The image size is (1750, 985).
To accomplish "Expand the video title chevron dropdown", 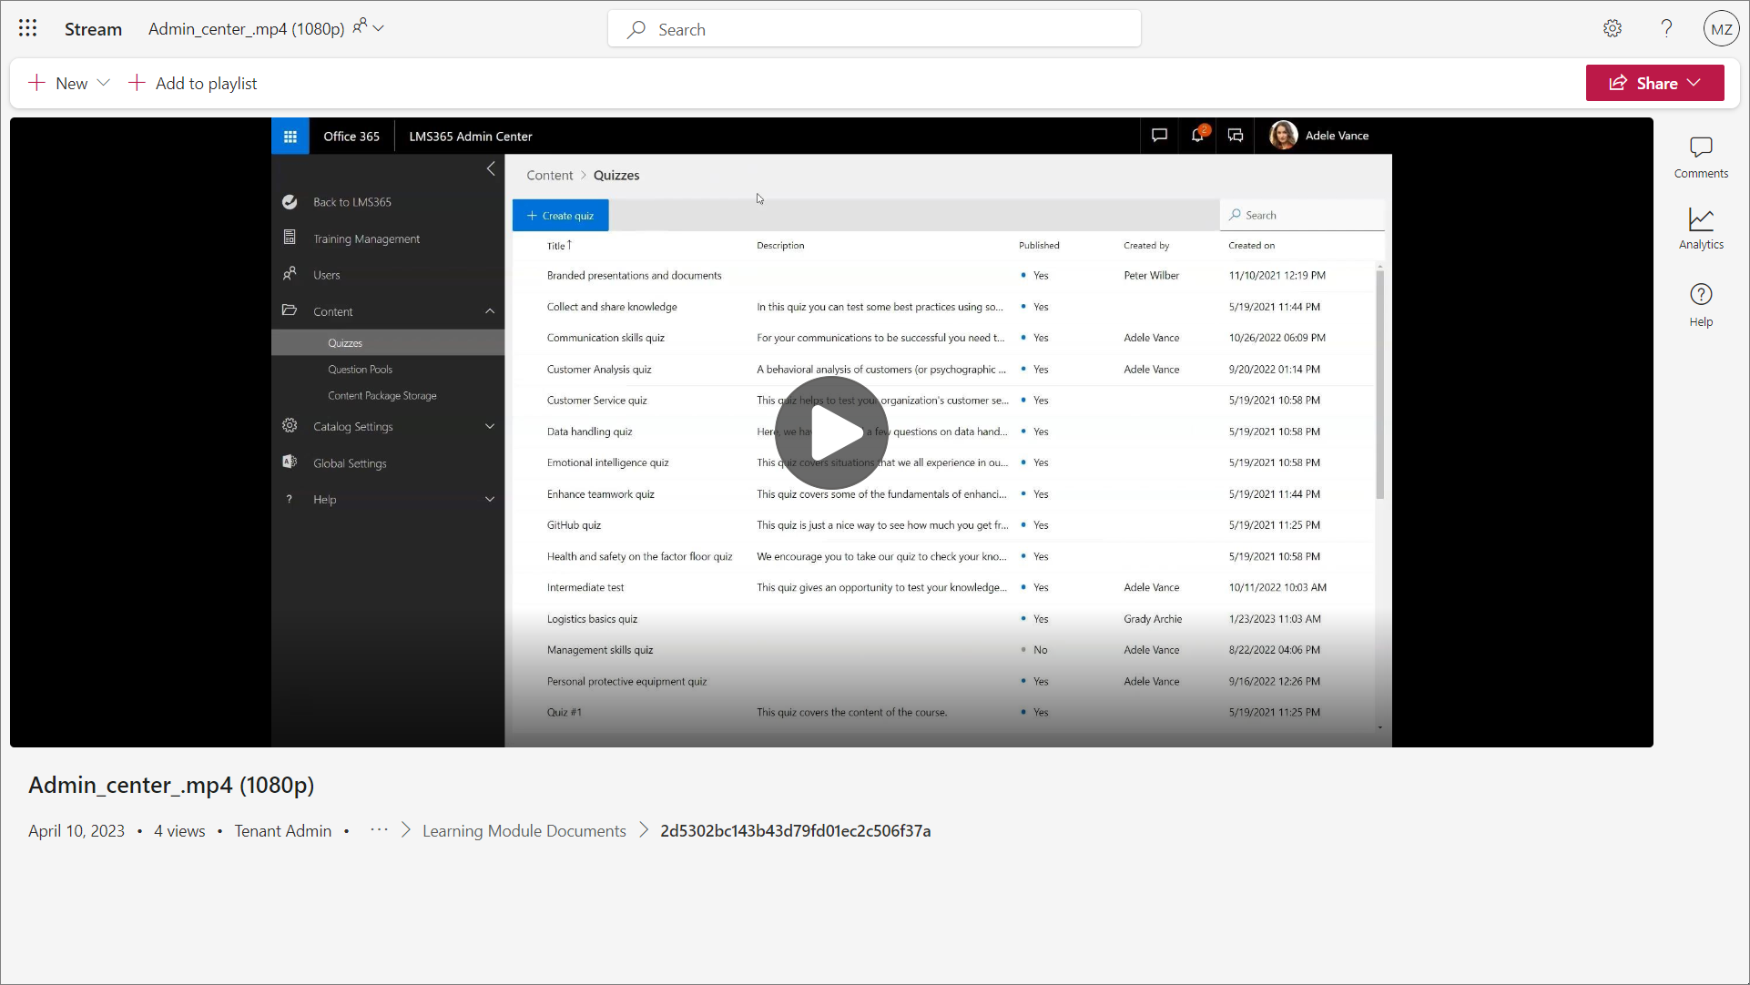I will tap(380, 28).
